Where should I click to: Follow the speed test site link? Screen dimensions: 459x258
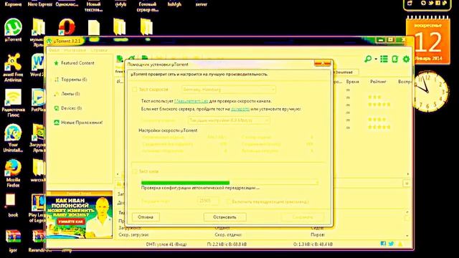[x=240, y=109]
